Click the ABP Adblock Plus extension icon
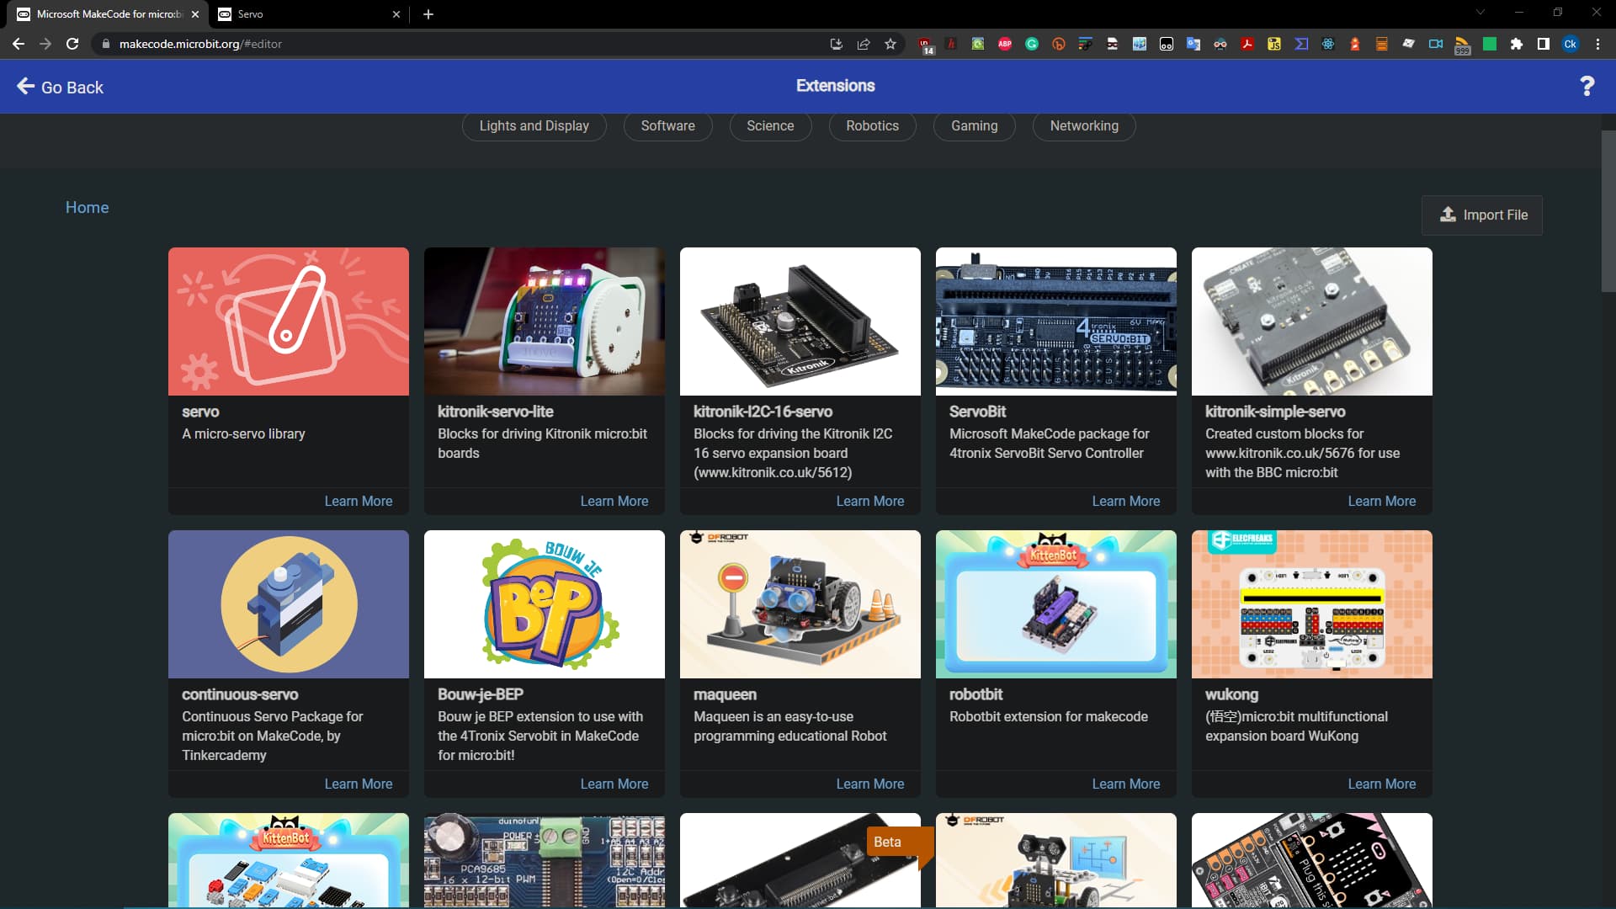Image resolution: width=1616 pixels, height=909 pixels. click(1005, 44)
